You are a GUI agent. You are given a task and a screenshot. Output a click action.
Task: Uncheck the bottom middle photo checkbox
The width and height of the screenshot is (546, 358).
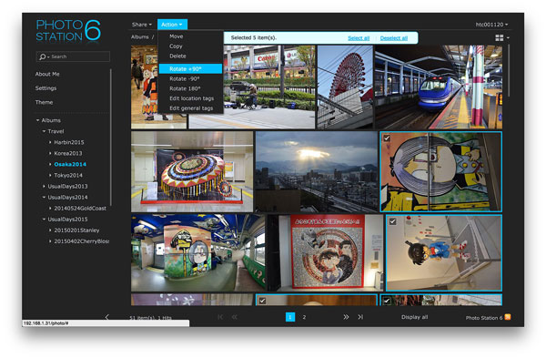pos(262,301)
